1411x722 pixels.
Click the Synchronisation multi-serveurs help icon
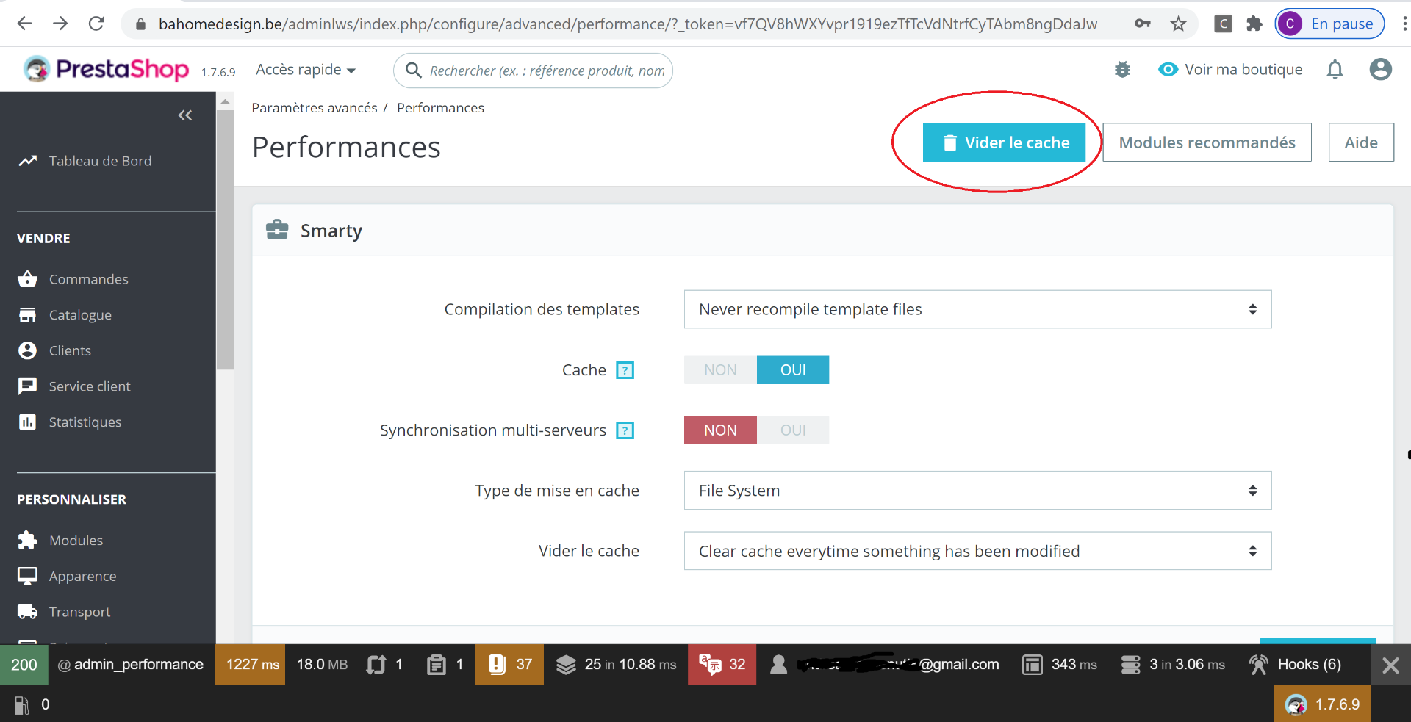(625, 430)
